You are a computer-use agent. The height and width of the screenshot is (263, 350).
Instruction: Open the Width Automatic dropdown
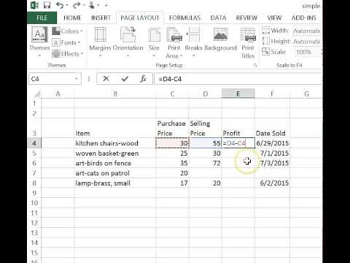pos(307,31)
